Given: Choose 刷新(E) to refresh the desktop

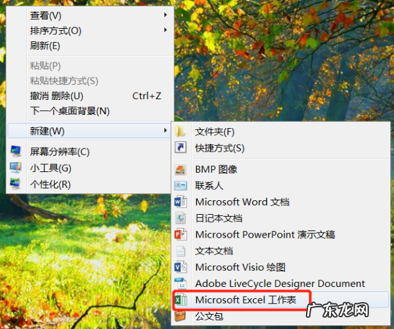Looking at the screenshot, I should 90,46.
